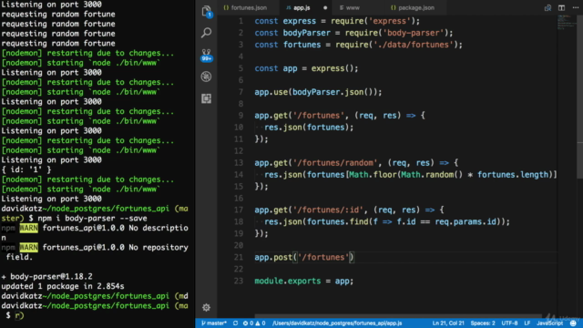583x328 pixels.
Task: Click the first 'requesting random fortune' line
Action: (x=58, y=15)
